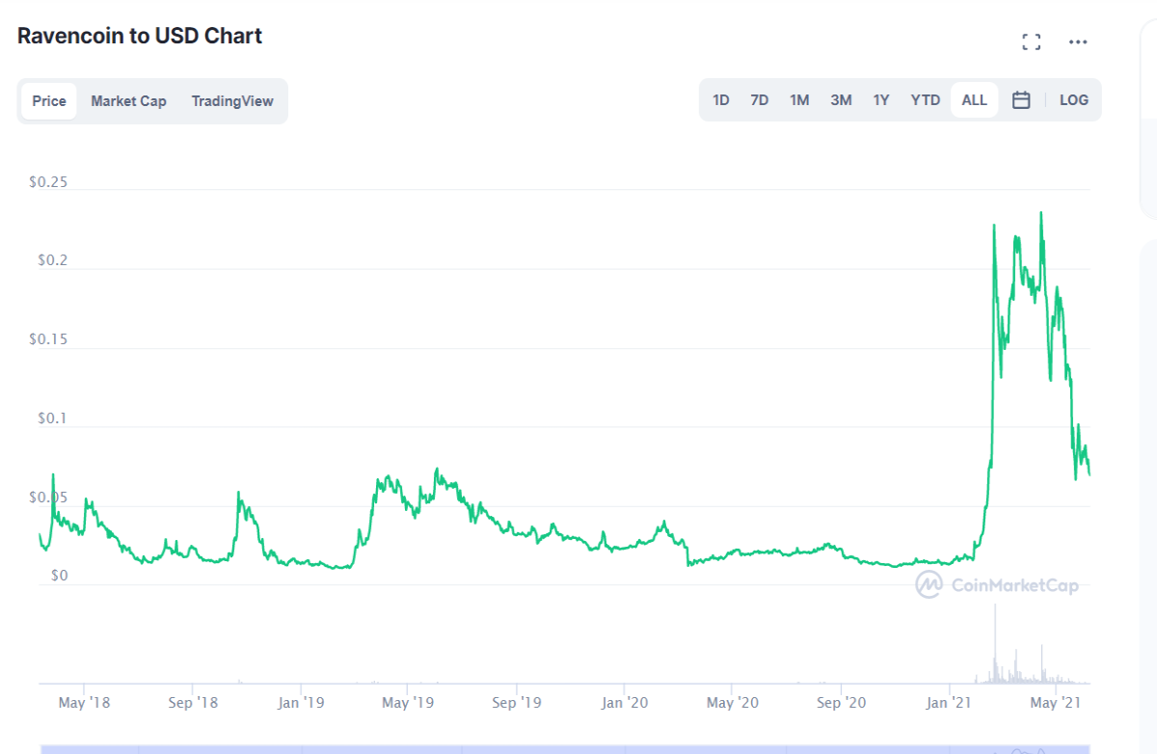1157x754 pixels.
Task: Toggle LOG scale on the chart
Action: pyautogui.click(x=1073, y=100)
